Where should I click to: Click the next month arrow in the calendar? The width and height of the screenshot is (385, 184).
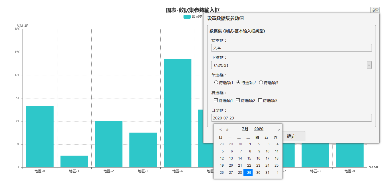pyautogui.click(x=278, y=129)
